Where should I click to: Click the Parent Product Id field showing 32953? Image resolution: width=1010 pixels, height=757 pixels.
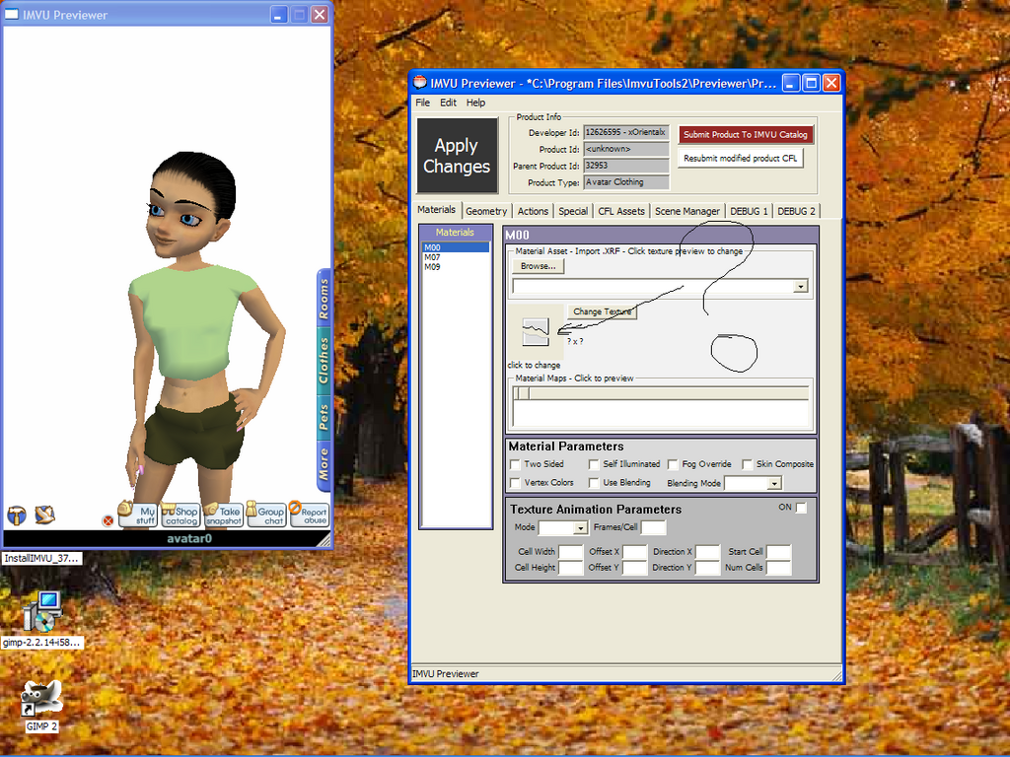click(x=626, y=166)
